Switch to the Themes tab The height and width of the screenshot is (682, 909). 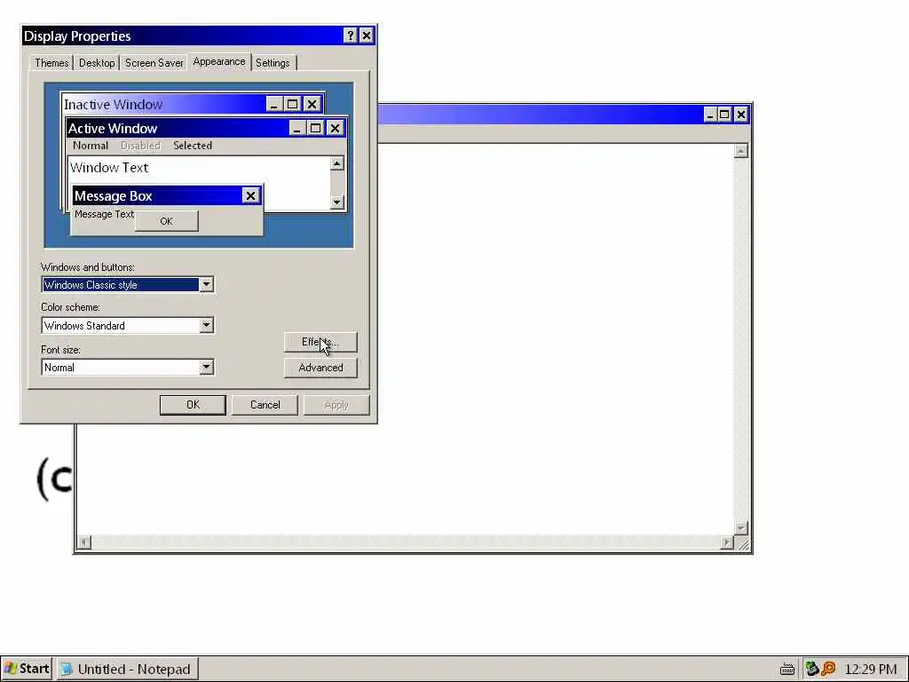tap(51, 63)
